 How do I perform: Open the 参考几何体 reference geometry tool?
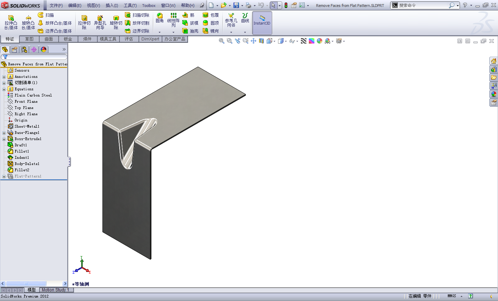(x=231, y=20)
